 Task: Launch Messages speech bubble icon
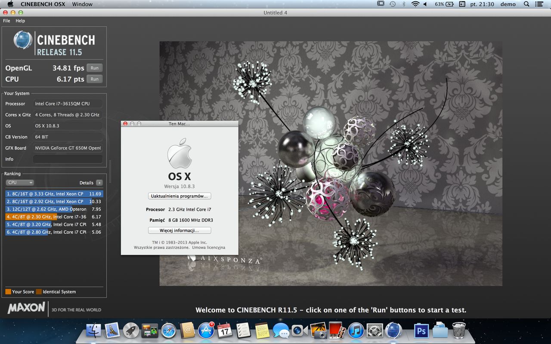coord(281,330)
